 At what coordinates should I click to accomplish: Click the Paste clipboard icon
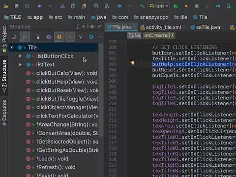[84, 6]
